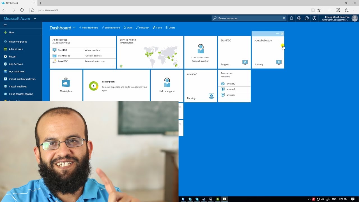Click the arresha2 tile VM icon
Viewport: 359px width, 202px height.
[211, 96]
